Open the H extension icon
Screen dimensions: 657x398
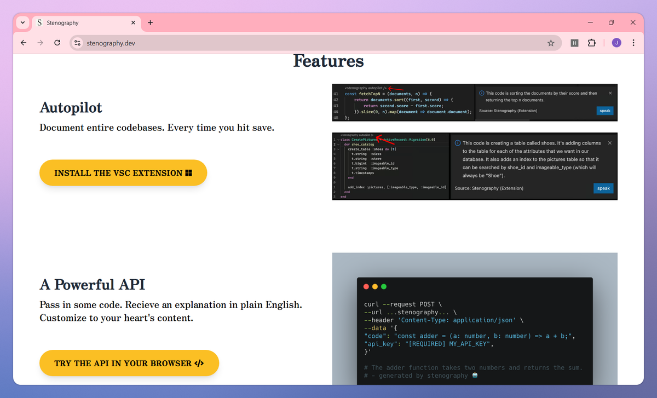point(574,43)
